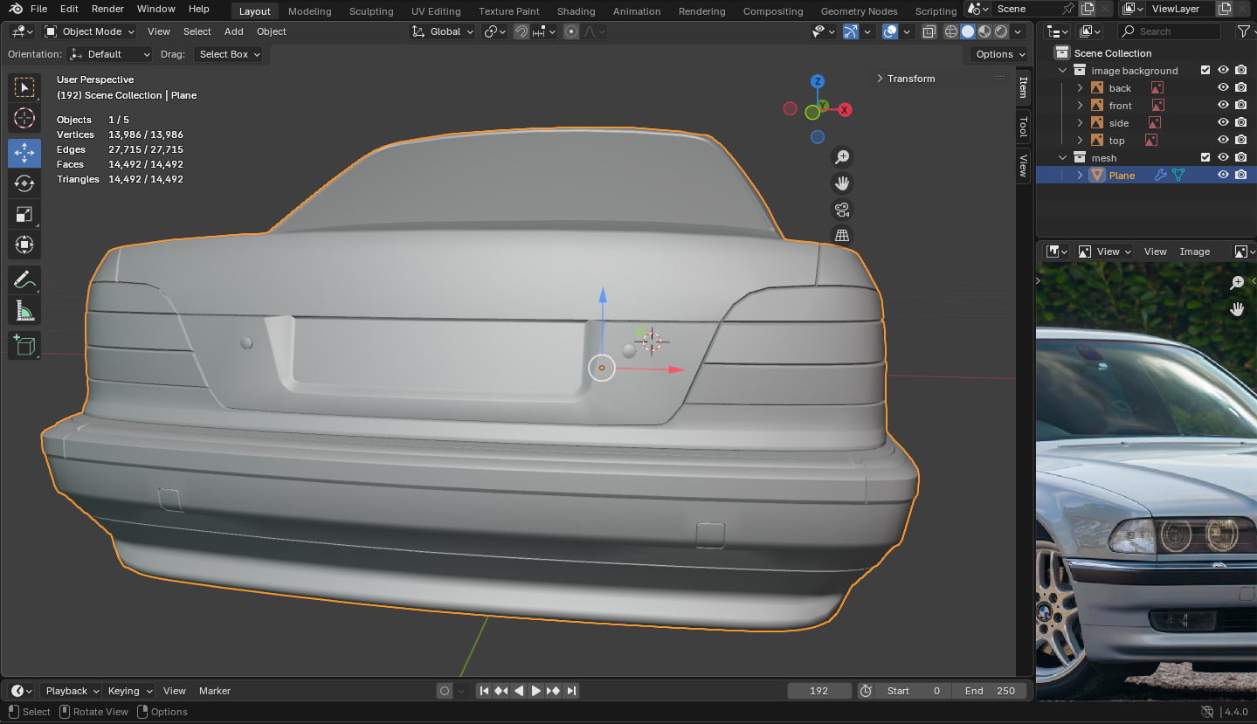
Task: Hide the back image in viewport
Action: 1223,88
